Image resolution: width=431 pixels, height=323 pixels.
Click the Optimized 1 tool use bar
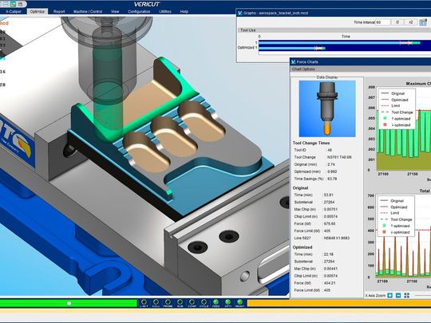(x=292, y=49)
